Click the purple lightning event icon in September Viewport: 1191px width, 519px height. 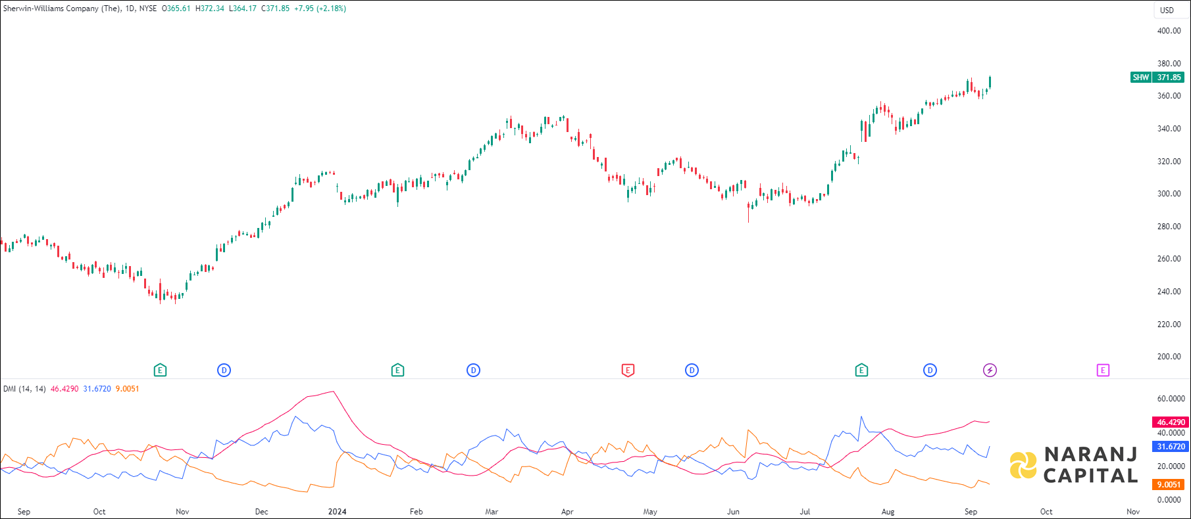[990, 371]
